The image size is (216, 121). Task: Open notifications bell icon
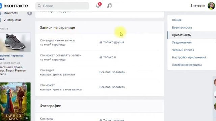98,5
